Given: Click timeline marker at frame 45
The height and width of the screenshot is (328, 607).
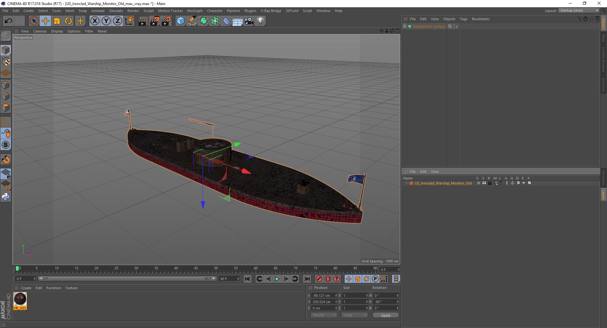Looking at the screenshot, I should click(196, 269).
